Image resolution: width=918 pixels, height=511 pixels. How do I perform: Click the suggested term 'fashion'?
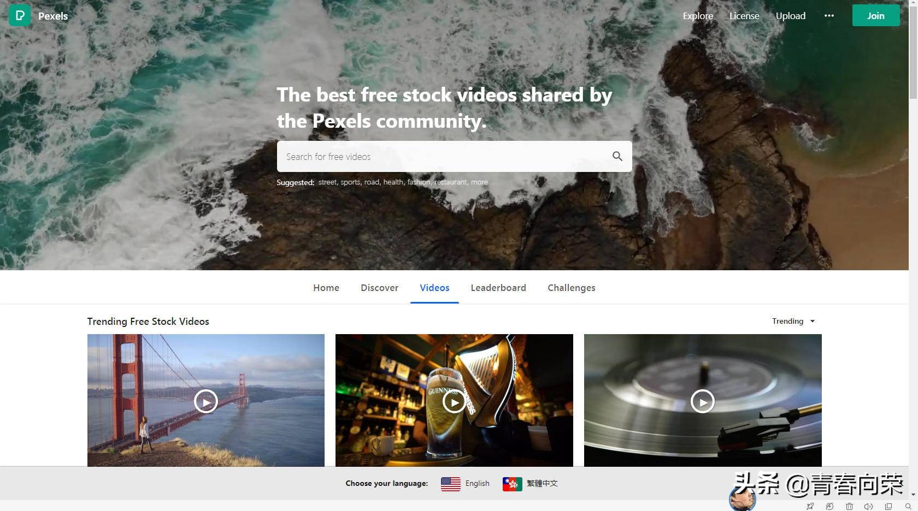tap(419, 182)
